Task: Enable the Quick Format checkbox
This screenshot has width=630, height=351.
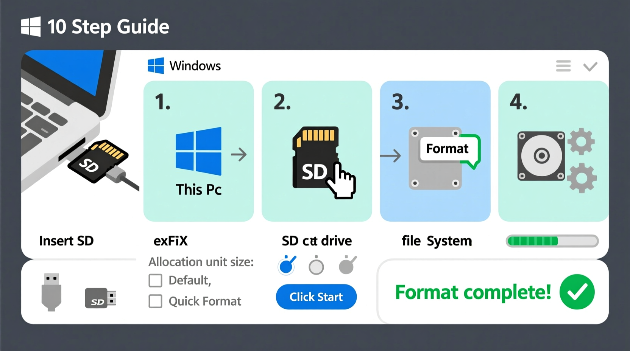Action: point(155,301)
